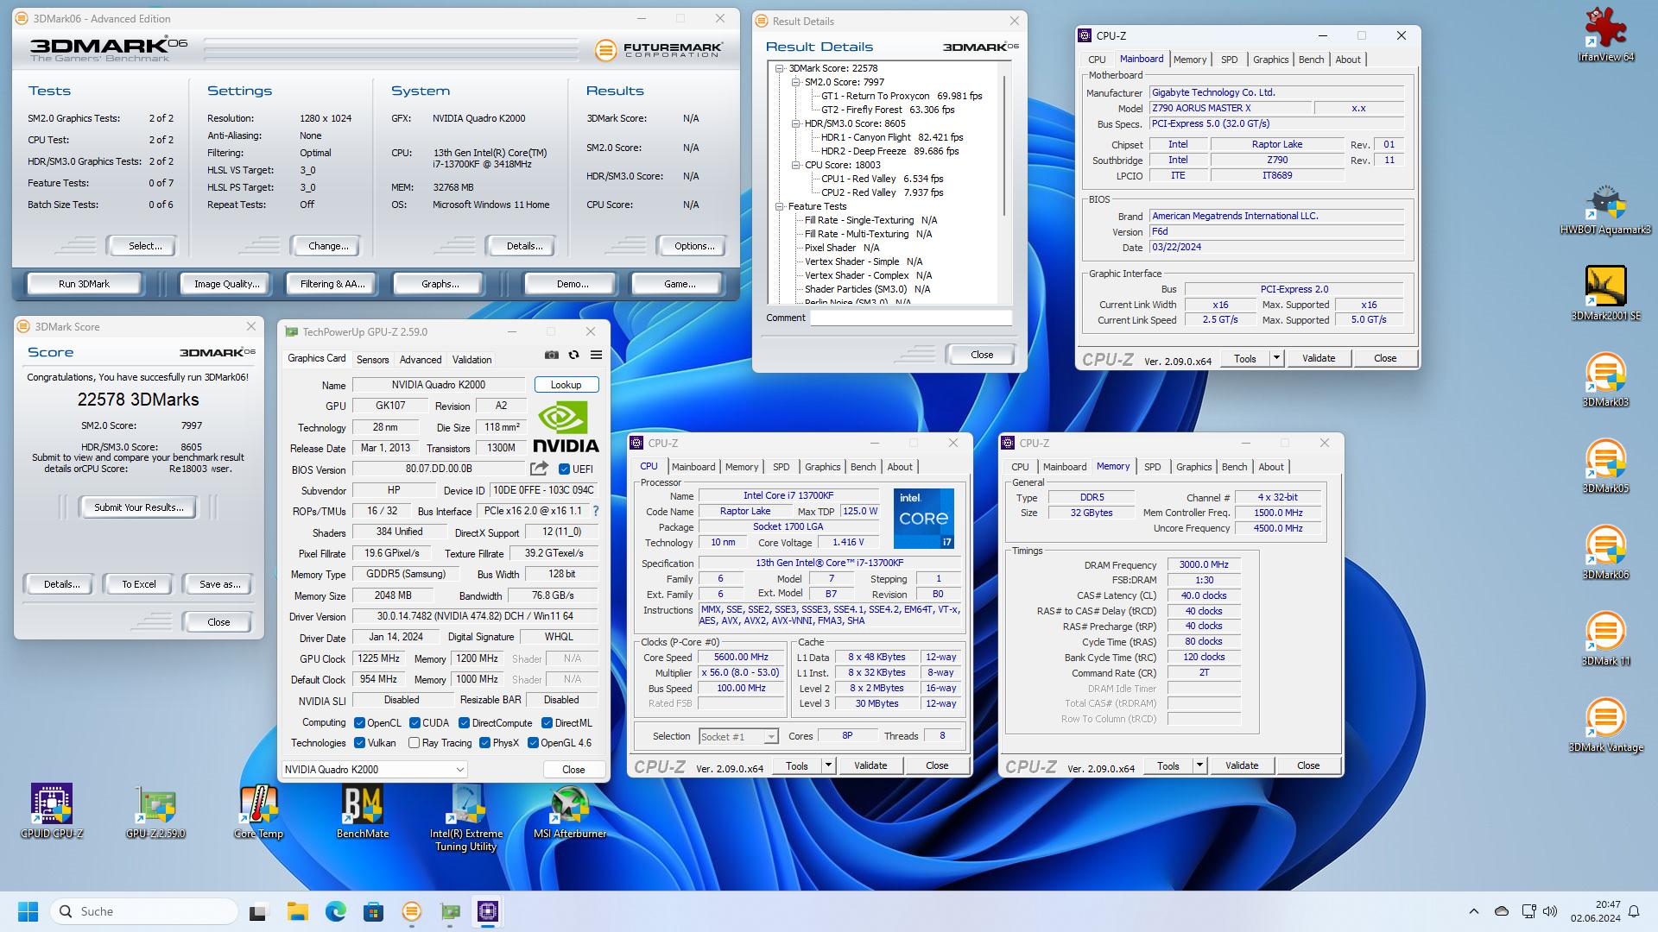Collapse SM2.0 Score tree node
The height and width of the screenshot is (932, 1658).
[796, 82]
